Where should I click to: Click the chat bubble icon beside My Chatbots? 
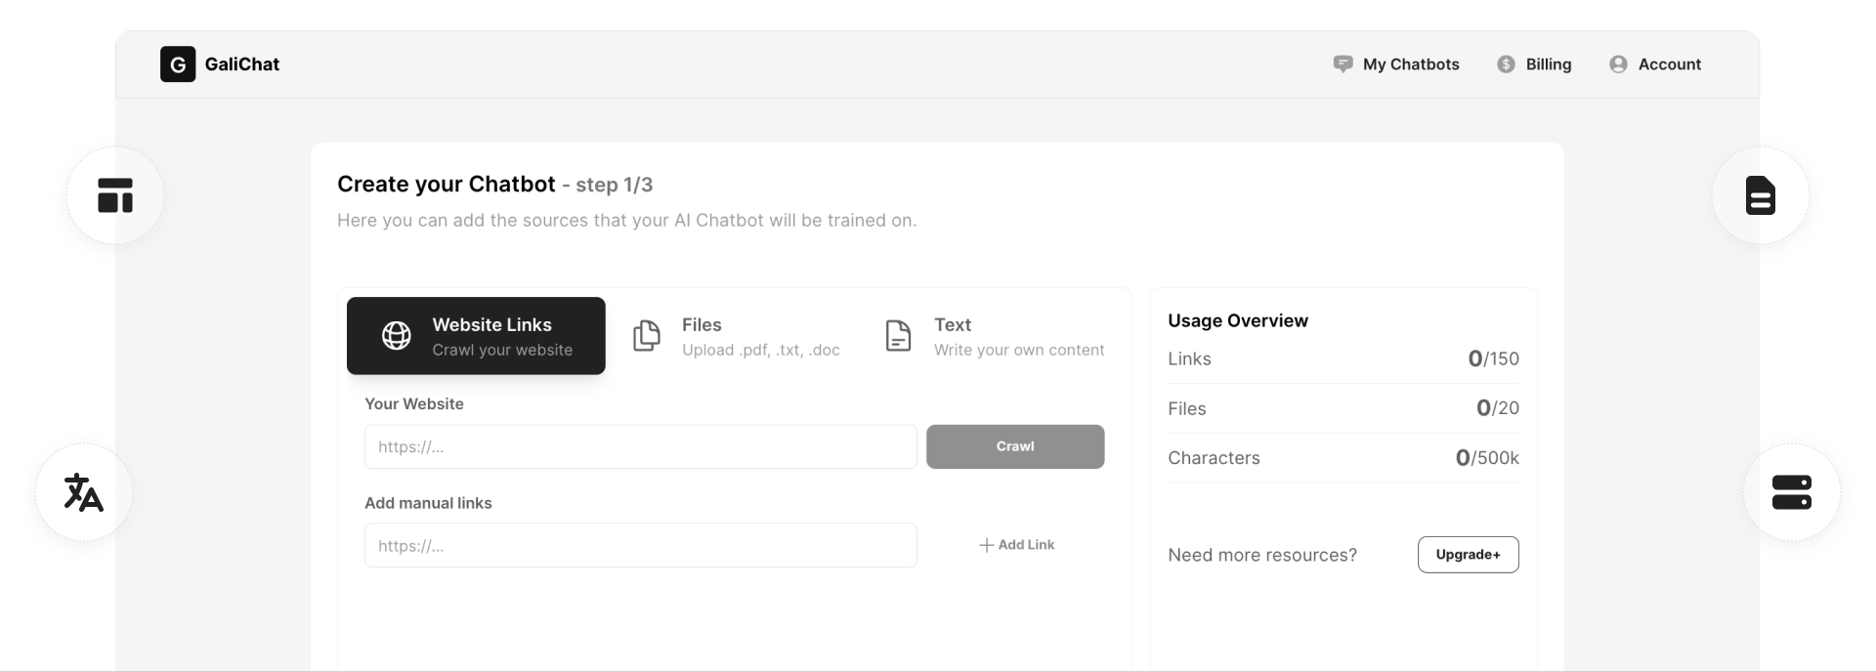[1343, 64]
